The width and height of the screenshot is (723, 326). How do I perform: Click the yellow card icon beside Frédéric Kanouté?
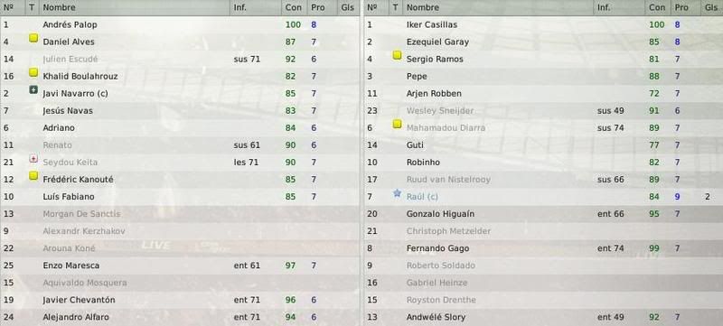33,176
